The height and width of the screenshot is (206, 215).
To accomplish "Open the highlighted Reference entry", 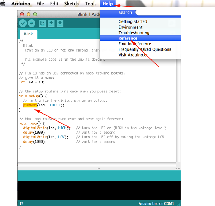I will (x=140, y=38).
